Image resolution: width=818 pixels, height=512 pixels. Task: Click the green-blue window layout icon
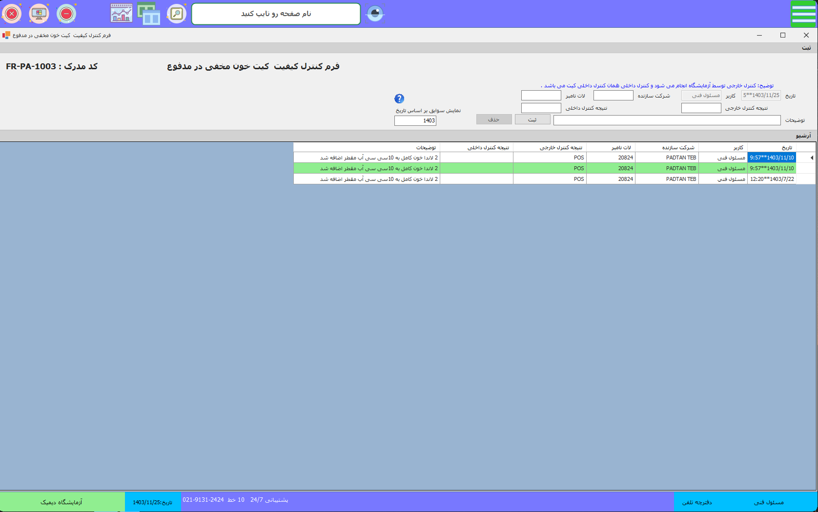point(149,14)
